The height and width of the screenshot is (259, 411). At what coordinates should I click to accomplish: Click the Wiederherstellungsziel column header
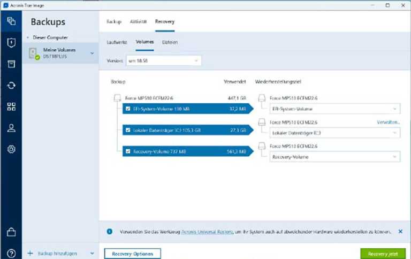(278, 81)
